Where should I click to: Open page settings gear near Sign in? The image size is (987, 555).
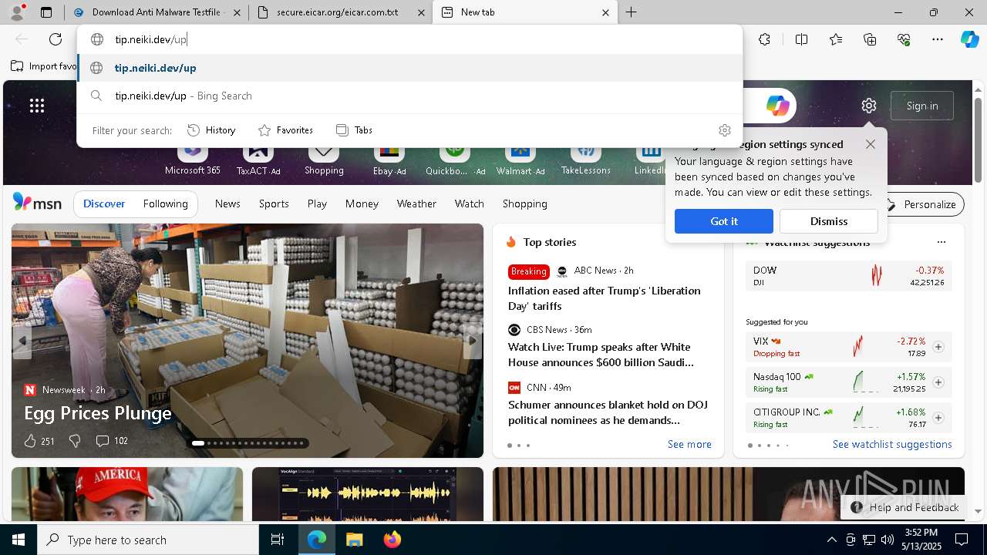pos(869,106)
